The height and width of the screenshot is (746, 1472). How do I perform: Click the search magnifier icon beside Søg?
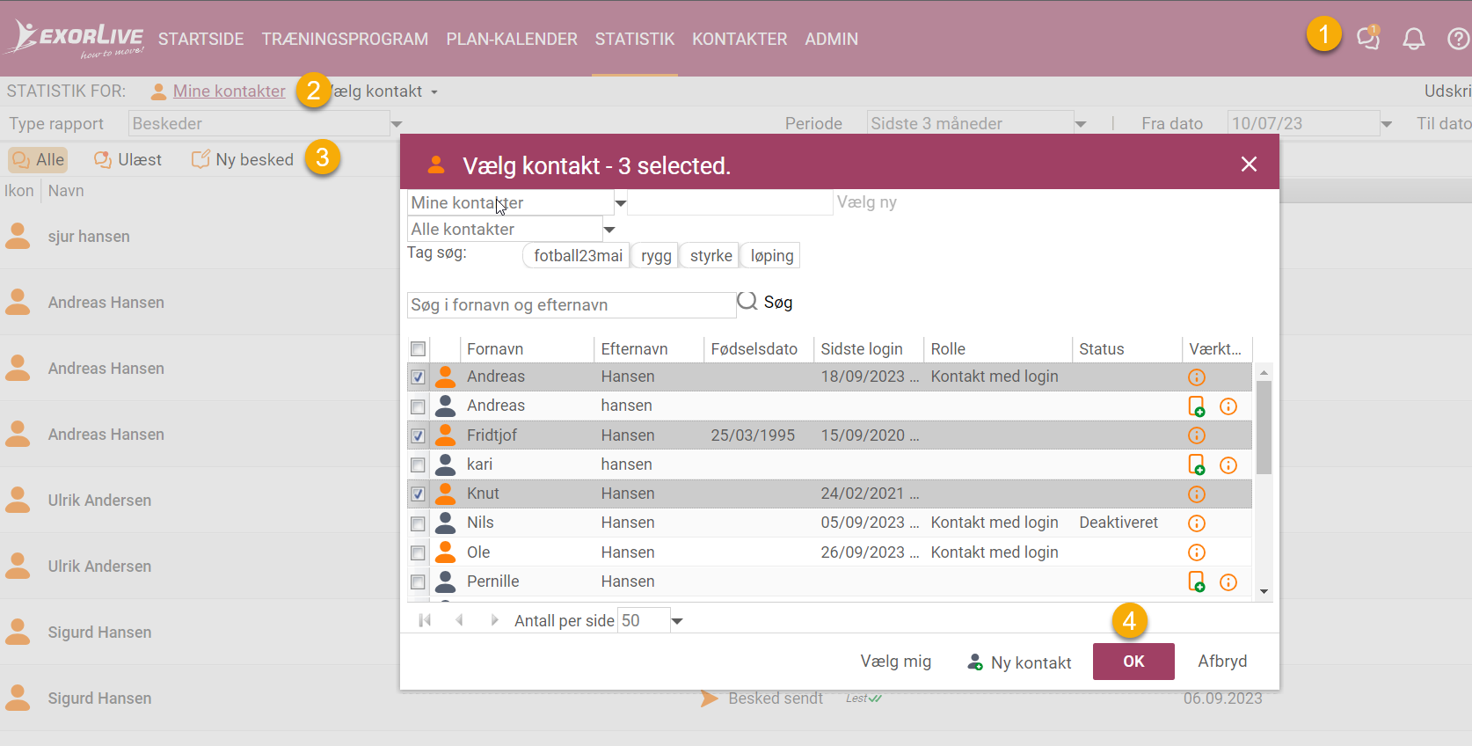pos(747,302)
